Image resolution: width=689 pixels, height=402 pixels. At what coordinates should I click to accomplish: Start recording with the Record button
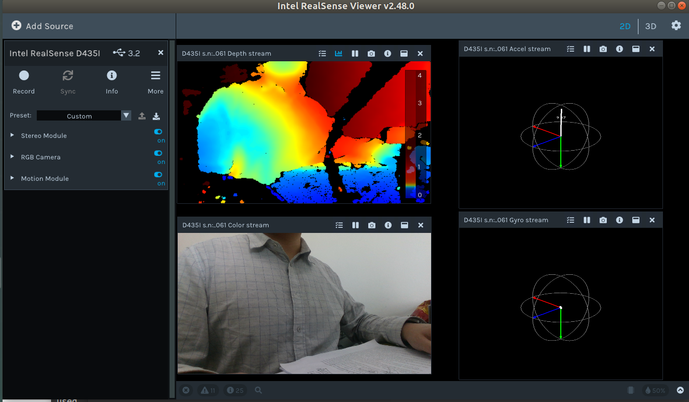23,82
